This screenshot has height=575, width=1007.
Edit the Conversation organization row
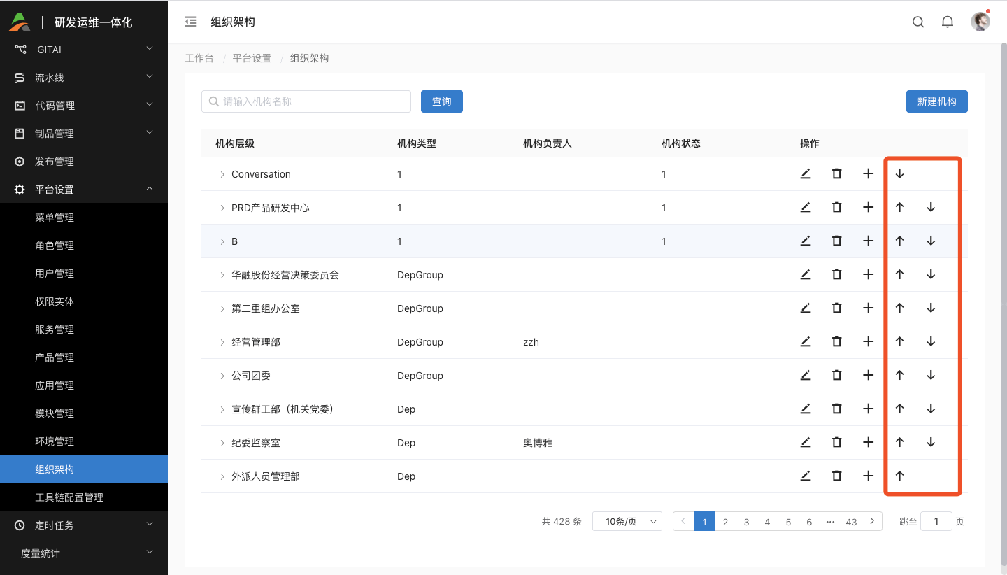(x=806, y=173)
